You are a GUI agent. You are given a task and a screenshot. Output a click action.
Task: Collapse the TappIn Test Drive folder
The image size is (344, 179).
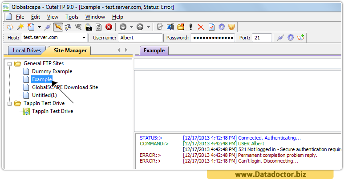click(x=9, y=104)
